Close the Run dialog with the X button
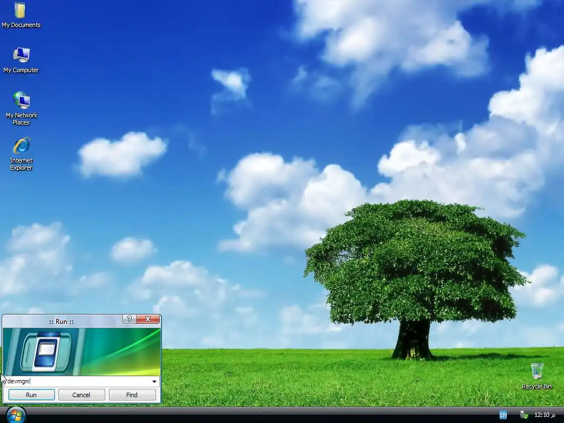This screenshot has height=423, width=564. tap(148, 319)
